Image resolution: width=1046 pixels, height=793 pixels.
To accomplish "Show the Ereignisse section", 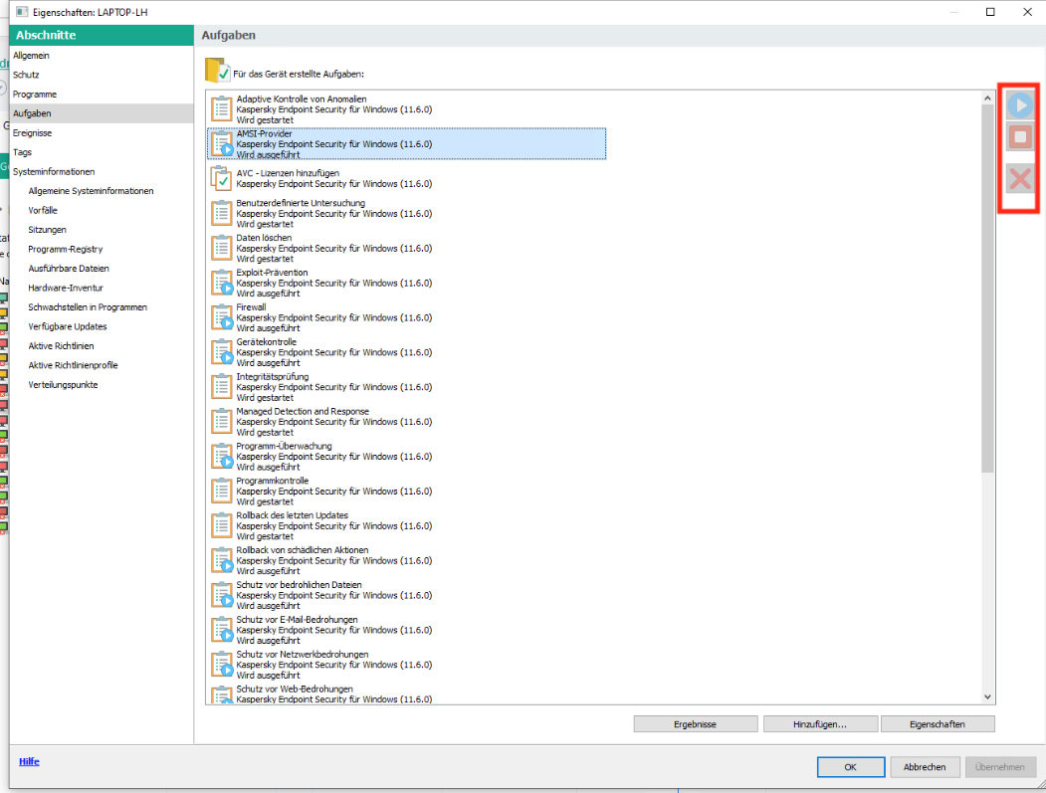I will 32,132.
